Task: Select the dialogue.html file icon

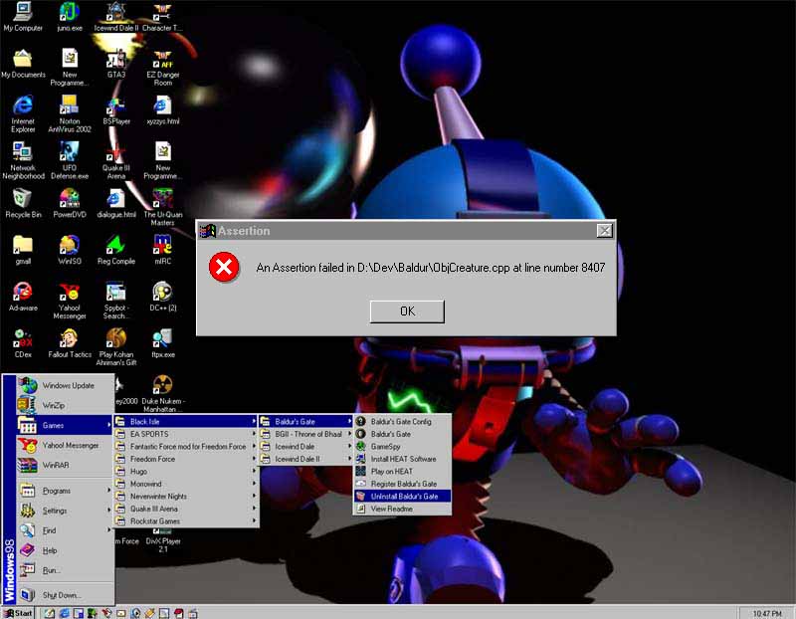Action: pos(116,204)
